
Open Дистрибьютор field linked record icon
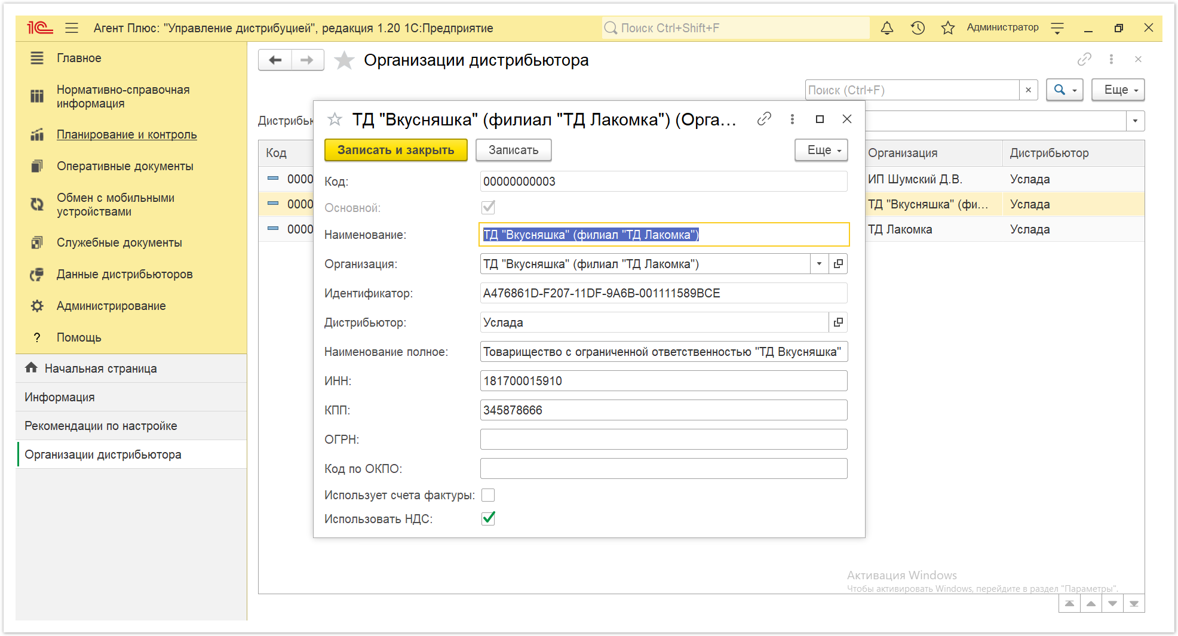click(x=839, y=322)
